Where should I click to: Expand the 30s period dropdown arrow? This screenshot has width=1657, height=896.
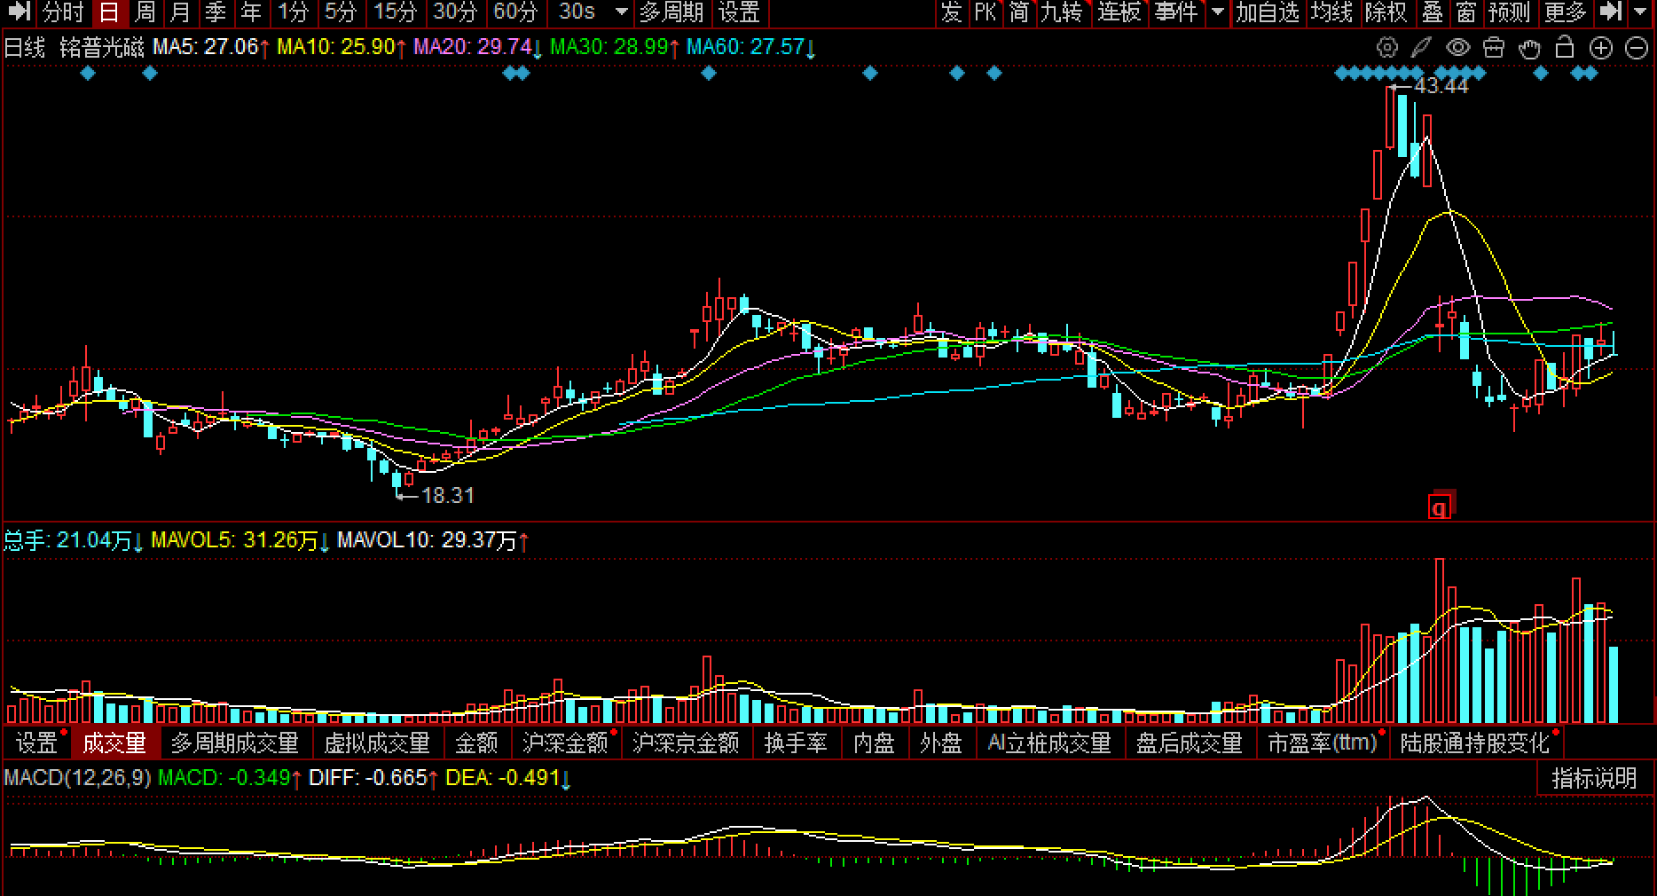click(x=621, y=12)
